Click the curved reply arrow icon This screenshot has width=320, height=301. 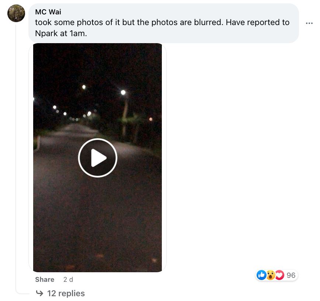coord(39,293)
